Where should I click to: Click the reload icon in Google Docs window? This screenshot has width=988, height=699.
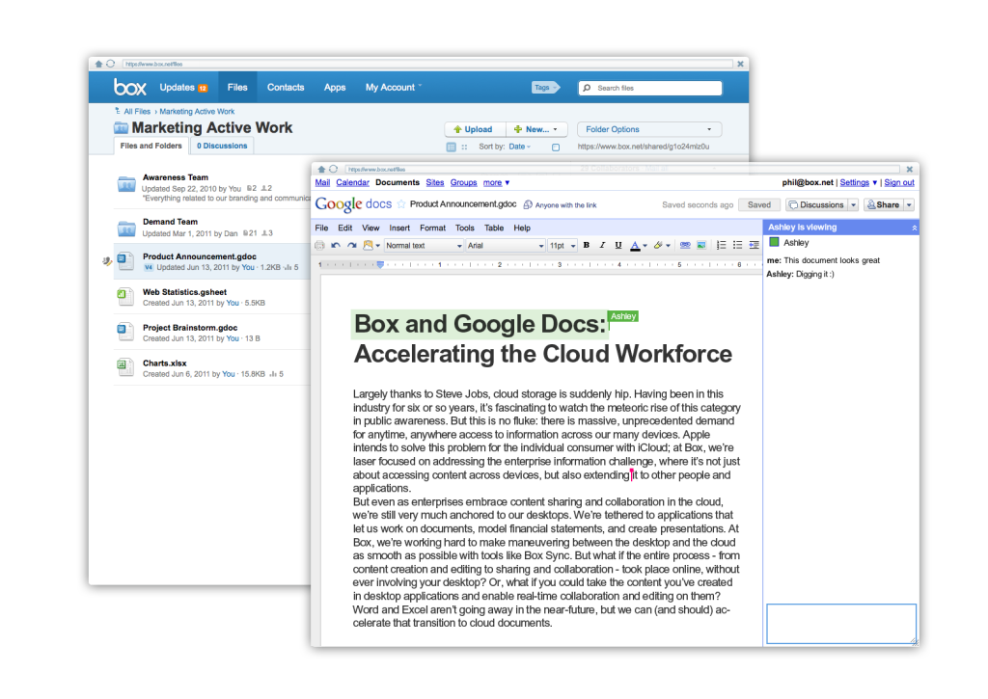point(333,169)
